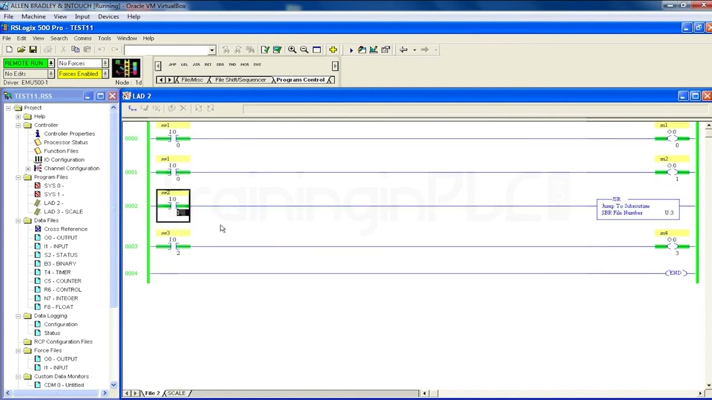Open the Comms menu

click(x=82, y=38)
